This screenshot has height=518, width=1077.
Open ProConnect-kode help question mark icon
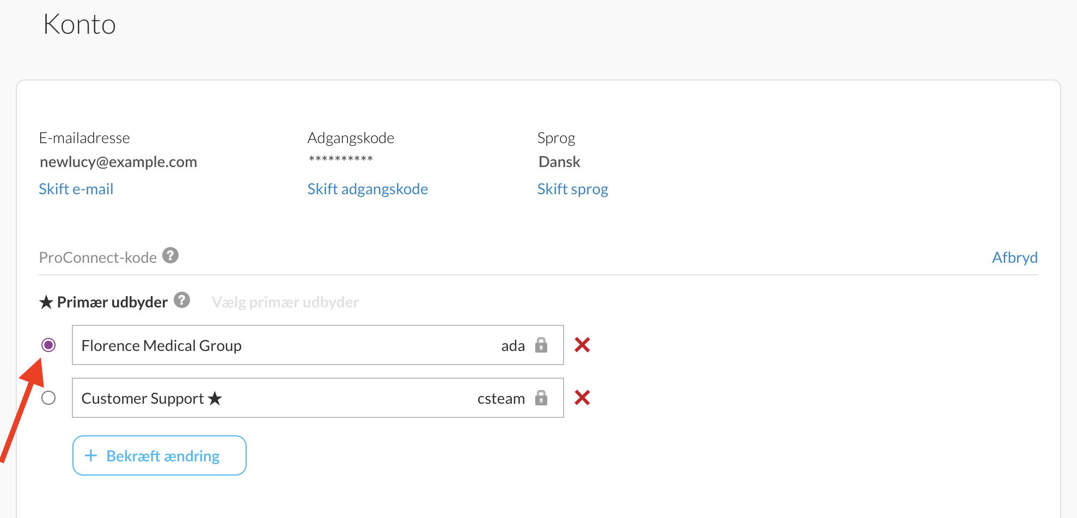170,255
